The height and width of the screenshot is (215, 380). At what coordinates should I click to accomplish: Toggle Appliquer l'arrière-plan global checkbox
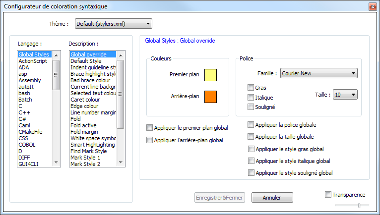point(150,140)
